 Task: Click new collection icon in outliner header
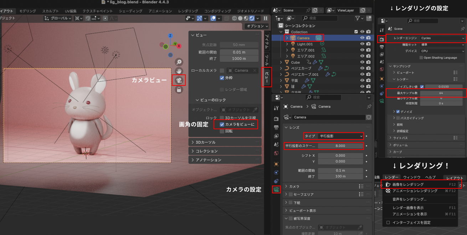368,18
